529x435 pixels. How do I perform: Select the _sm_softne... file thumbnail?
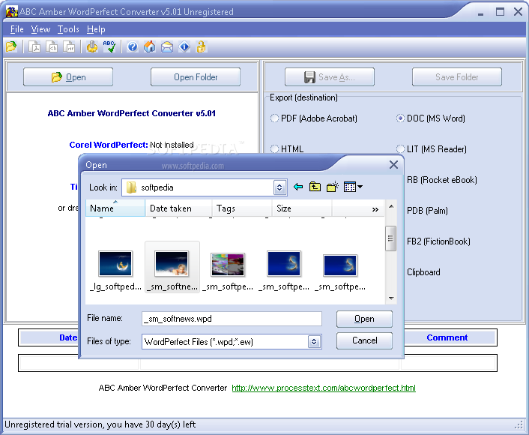pyautogui.click(x=172, y=263)
